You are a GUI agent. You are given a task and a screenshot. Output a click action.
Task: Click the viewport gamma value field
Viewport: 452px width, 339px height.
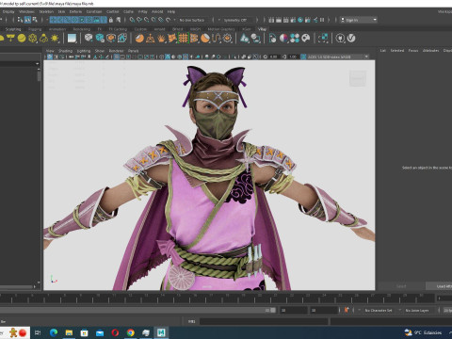click(293, 56)
